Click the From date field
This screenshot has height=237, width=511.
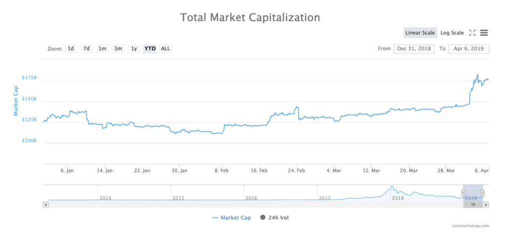[x=414, y=49]
